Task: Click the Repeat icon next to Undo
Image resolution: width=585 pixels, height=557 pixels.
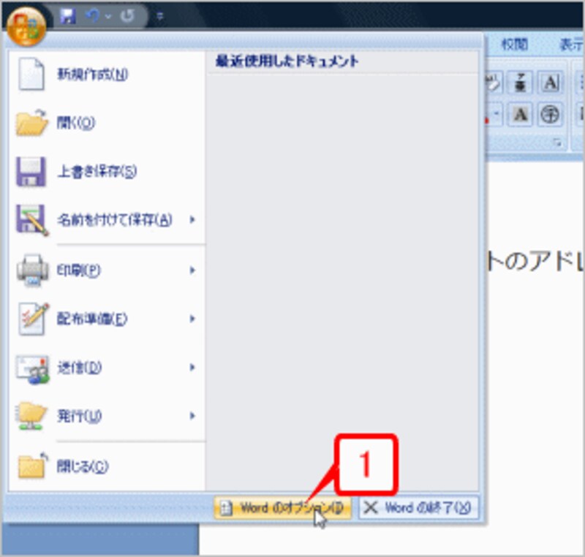Action: (126, 15)
